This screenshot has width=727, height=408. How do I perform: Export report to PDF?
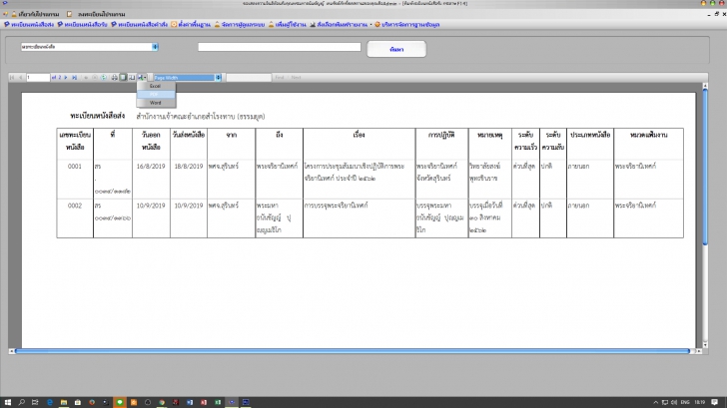click(156, 95)
